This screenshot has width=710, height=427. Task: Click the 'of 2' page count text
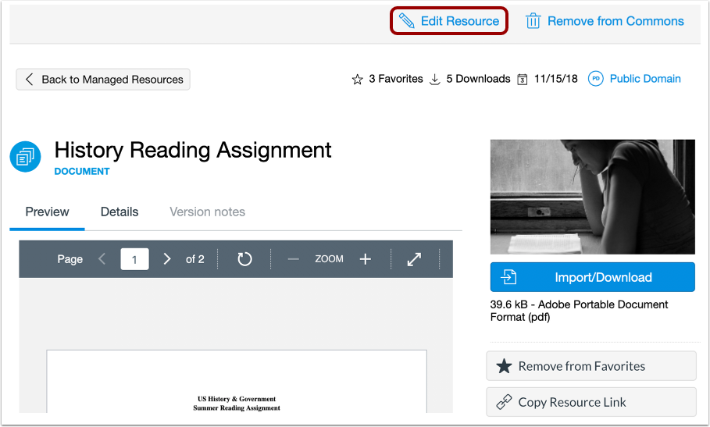coord(194,259)
